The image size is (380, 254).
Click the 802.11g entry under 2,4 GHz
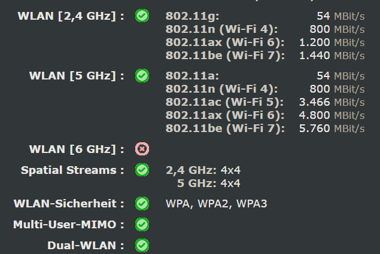tap(193, 17)
